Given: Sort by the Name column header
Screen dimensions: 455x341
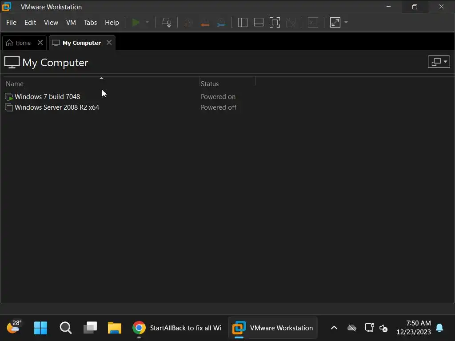Looking at the screenshot, I should pyautogui.click(x=101, y=83).
